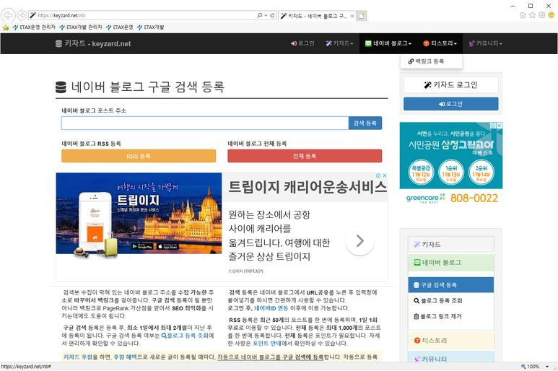
Task: Click the add-to-favorites bar star icon
Action: pos(6,27)
